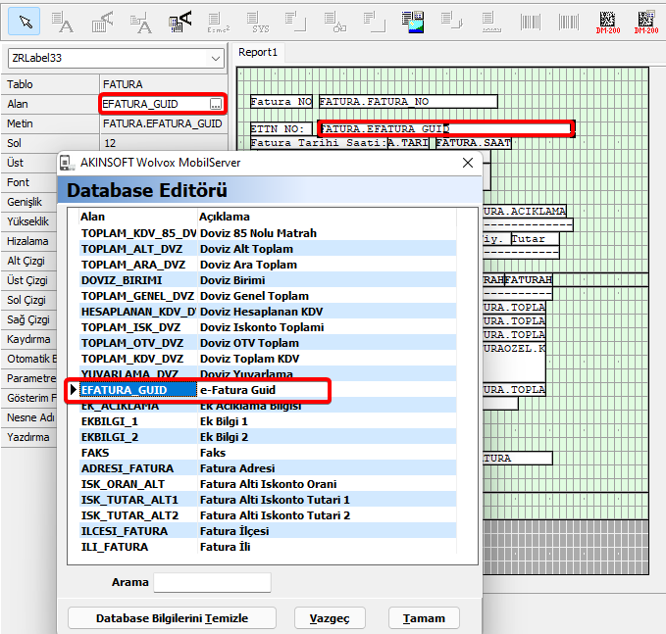Screen dimensions: 666x634
Task: Insert an image using the picture tool
Action: pyautogui.click(x=413, y=23)
